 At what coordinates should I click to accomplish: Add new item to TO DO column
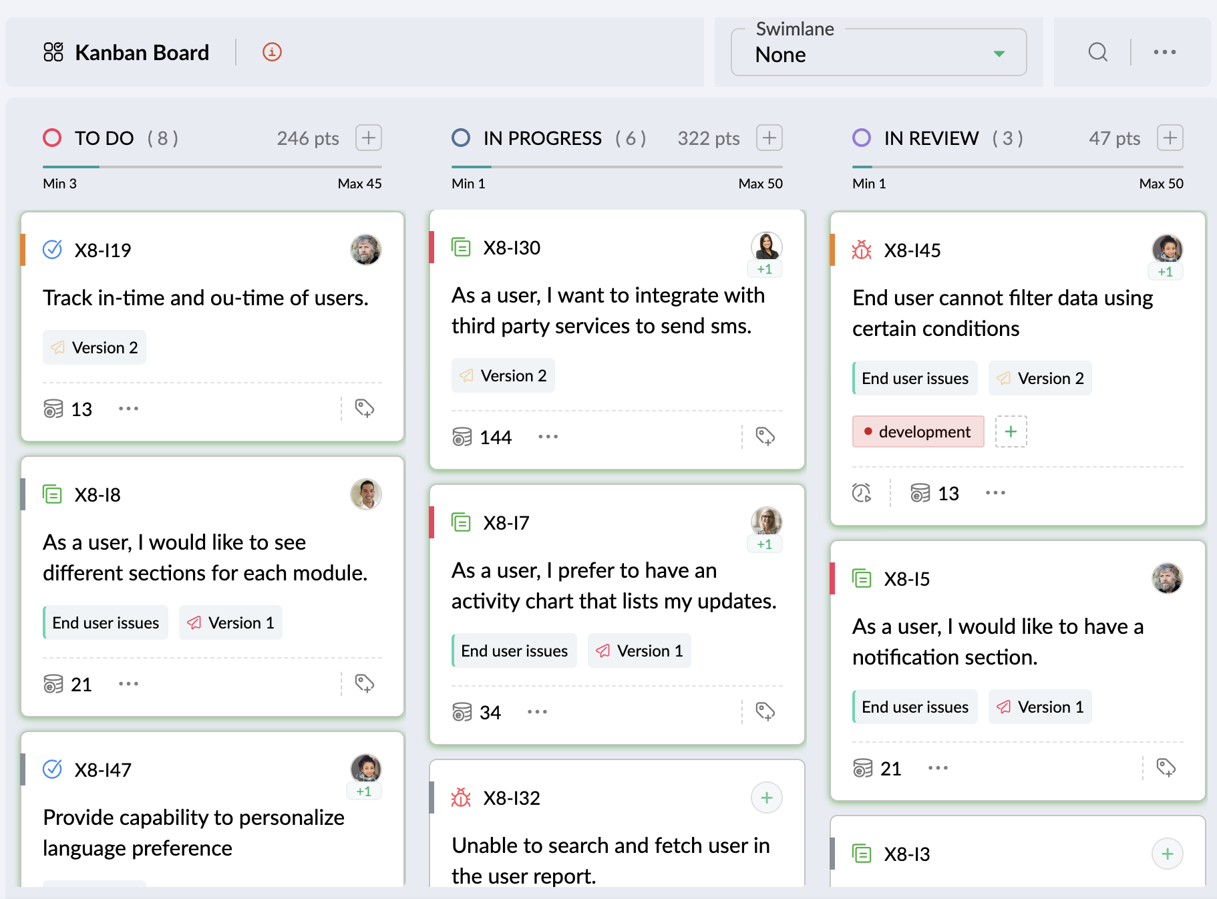[369, 138]
